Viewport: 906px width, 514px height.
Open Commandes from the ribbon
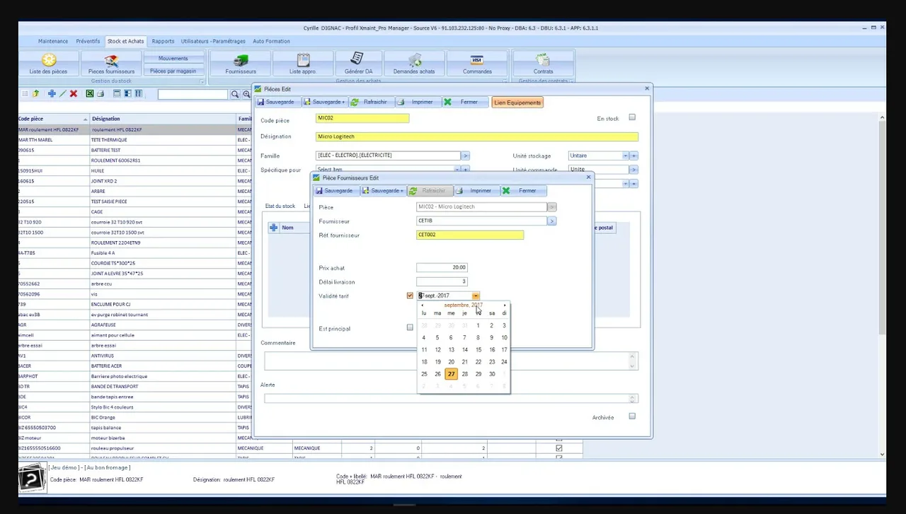tap(477, 64)
